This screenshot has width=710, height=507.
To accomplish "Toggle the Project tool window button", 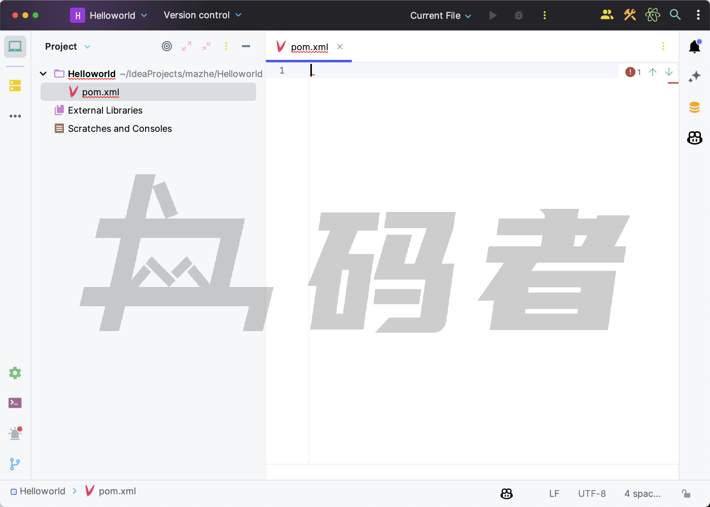I will [x=15, y=47].
